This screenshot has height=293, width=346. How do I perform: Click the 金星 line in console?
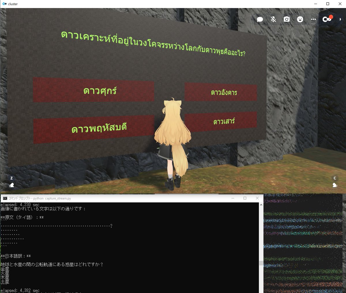[5, 269]
